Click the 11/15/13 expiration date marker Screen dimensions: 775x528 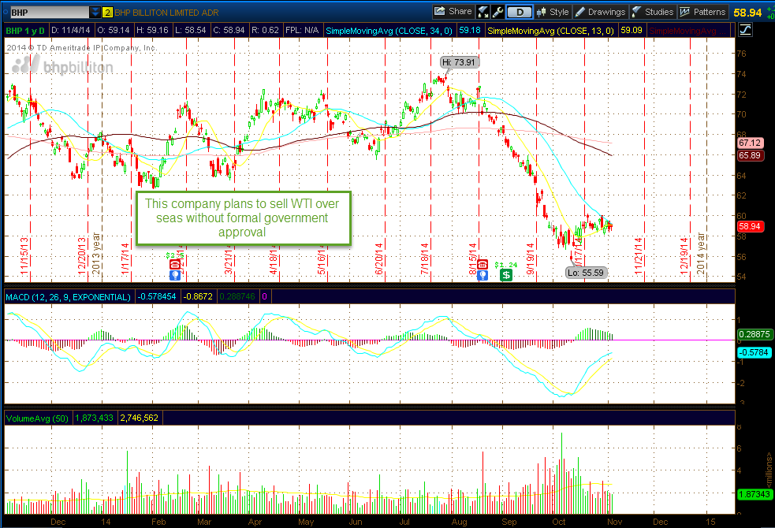[x=24, y=255]
